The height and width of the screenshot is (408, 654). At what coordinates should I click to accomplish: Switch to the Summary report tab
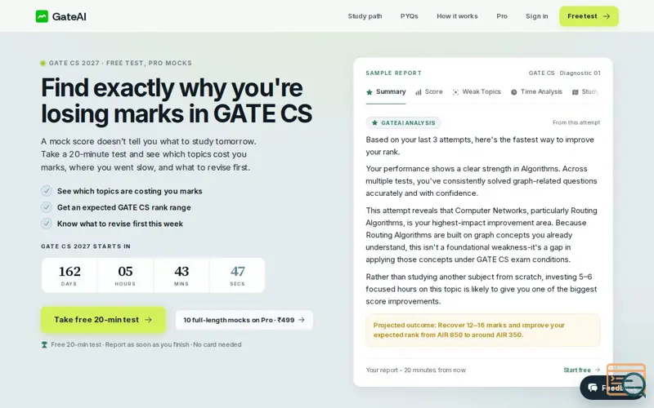(x=386, y=92)
